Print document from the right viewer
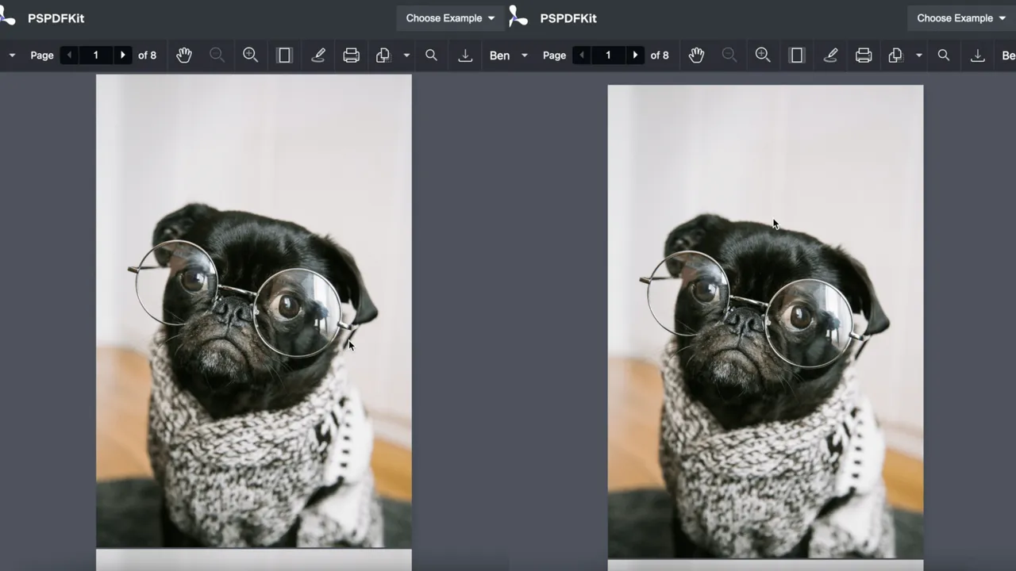 click(x=864, y=56)
